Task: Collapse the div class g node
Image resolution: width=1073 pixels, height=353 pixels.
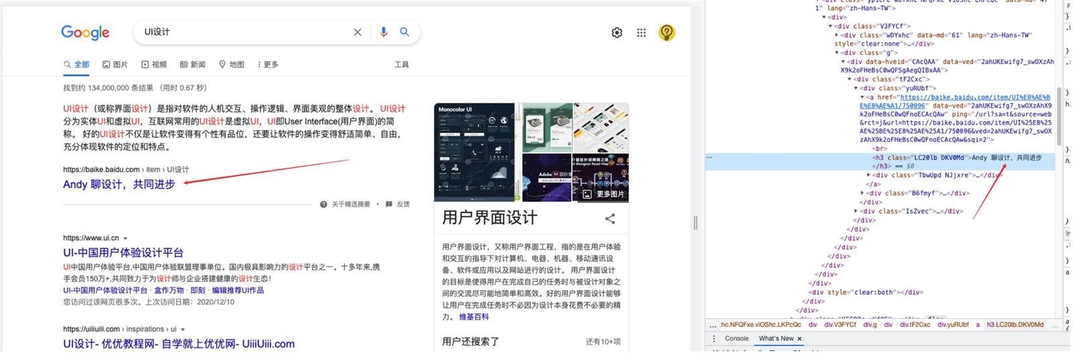Action: [x=837, y=52]
